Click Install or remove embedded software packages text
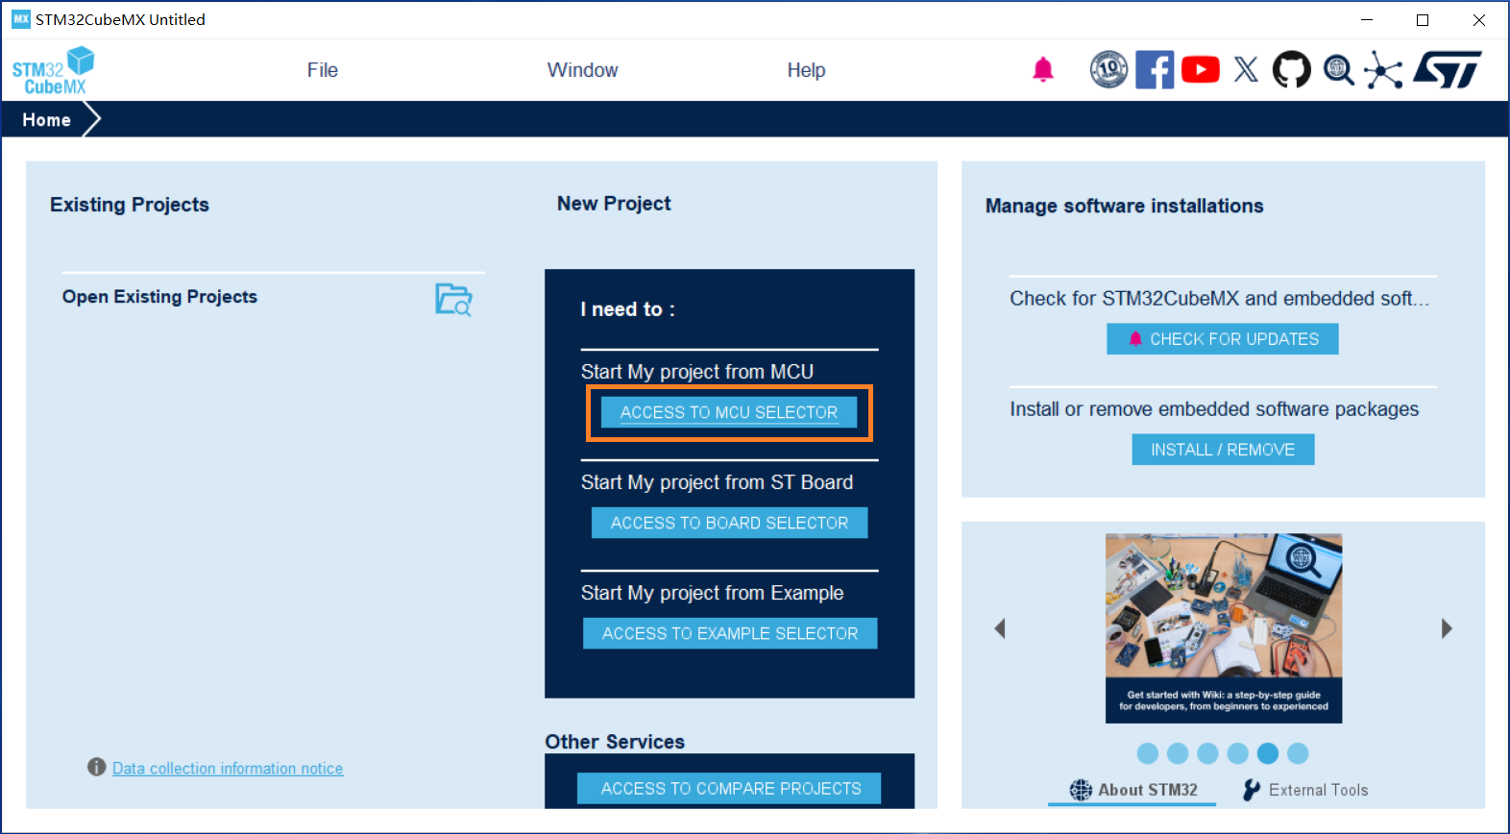 (x=1214, y=409)
